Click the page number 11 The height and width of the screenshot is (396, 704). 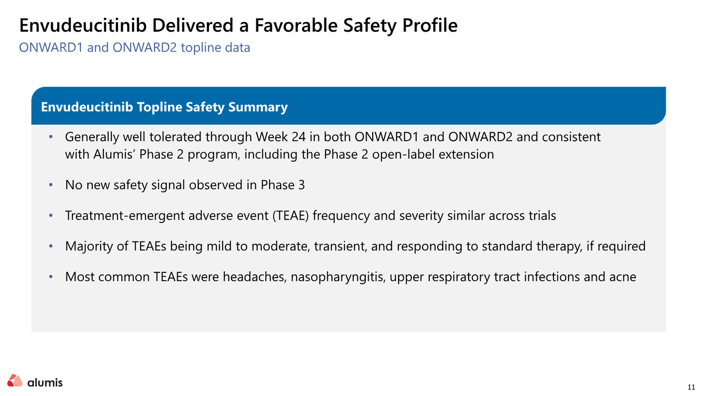691,387
